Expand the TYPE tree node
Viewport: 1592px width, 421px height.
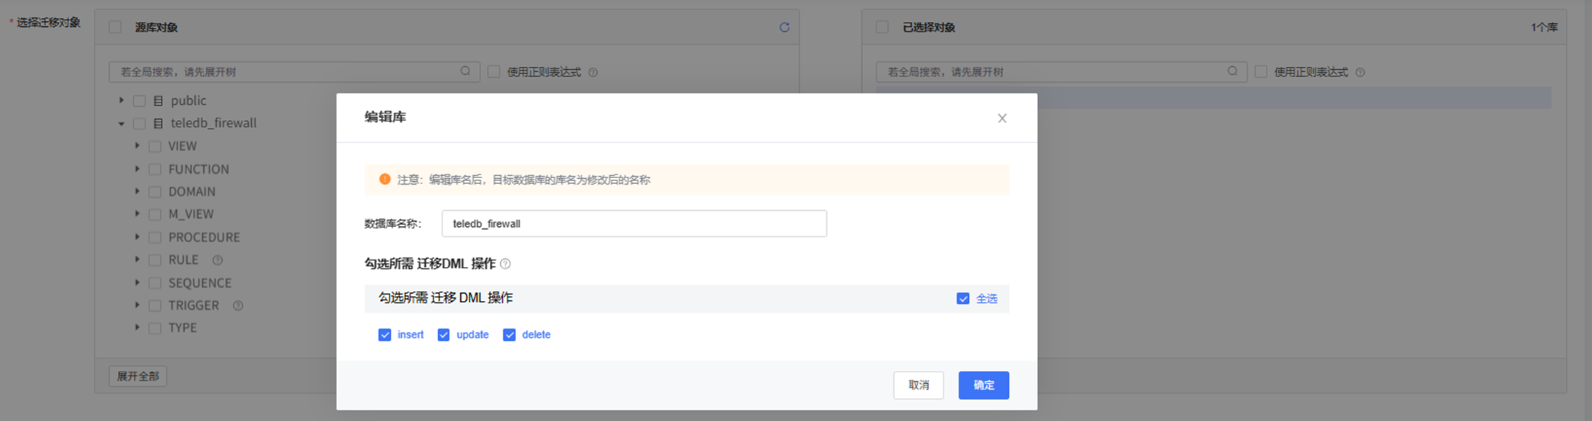[x=137, y=328]
